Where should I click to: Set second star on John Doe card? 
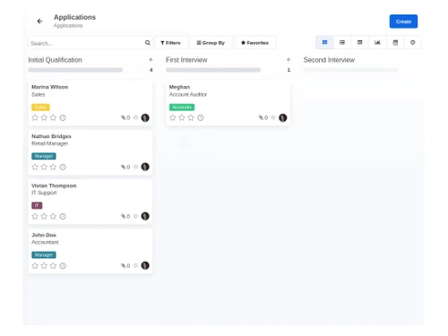click(44, 265)
